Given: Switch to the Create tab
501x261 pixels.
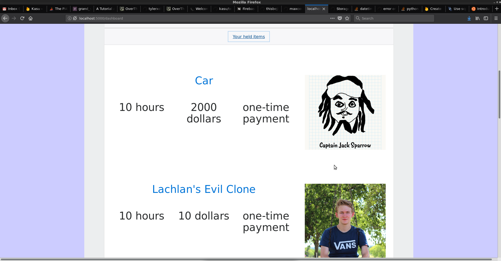Looking at the screenshot, I should tap(434, 9).
